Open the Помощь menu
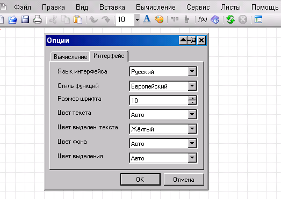 pyautogui.click(x=265, y=7)
